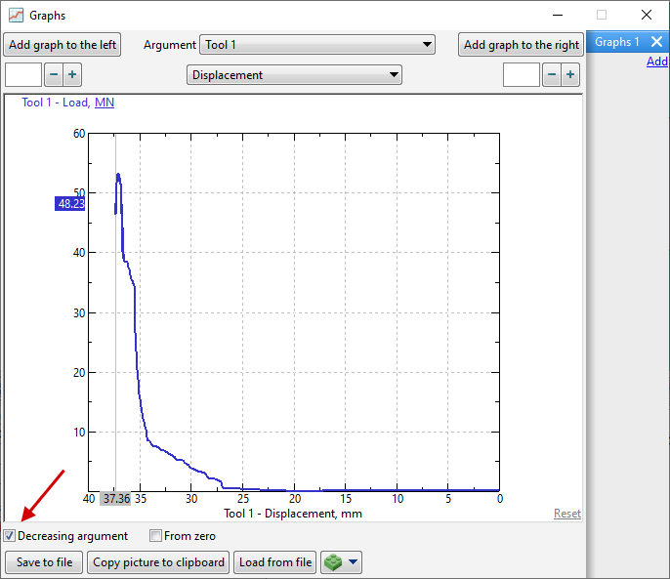This screenshot has height=579, width=670.
Task: Click Save to file button
Action: (x=44, y=562)
